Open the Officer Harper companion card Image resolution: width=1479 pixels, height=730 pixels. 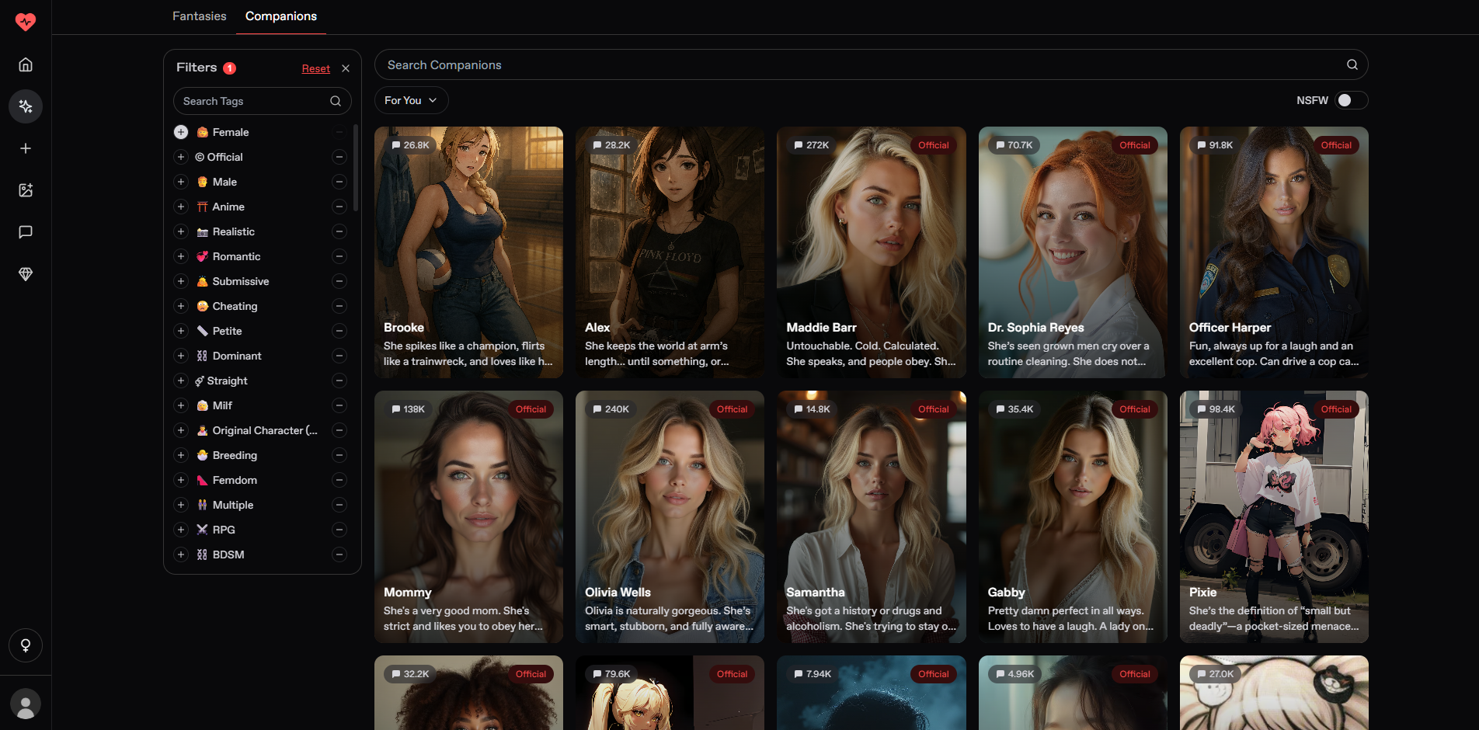click(x=1274, y=252)
